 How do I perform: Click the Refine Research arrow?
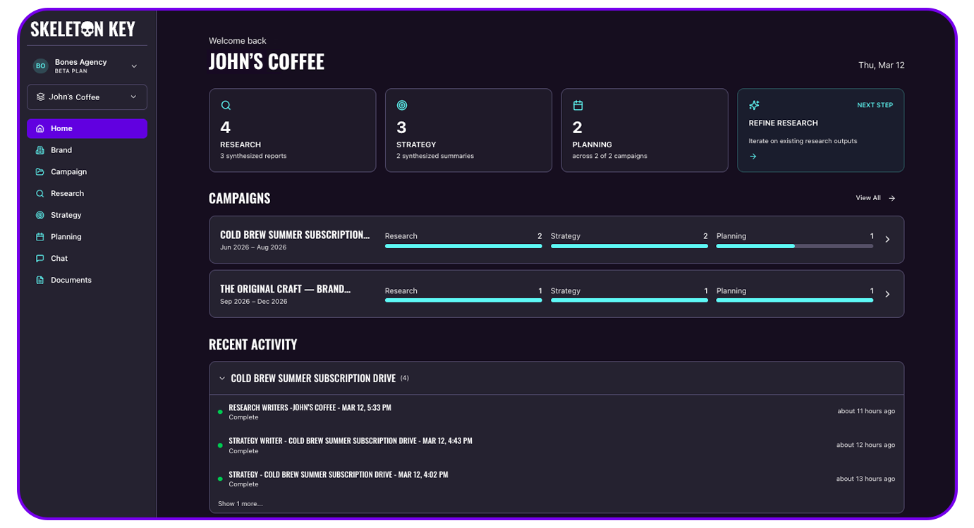[x=753, y=156]
